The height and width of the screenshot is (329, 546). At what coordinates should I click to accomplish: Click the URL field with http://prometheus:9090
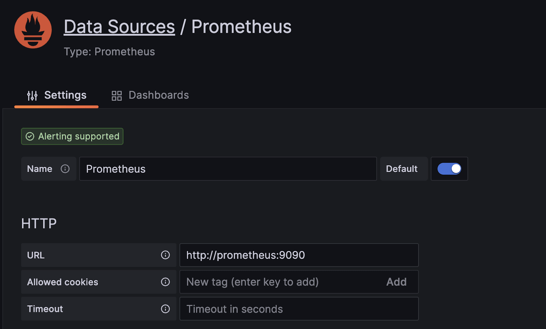299,255
